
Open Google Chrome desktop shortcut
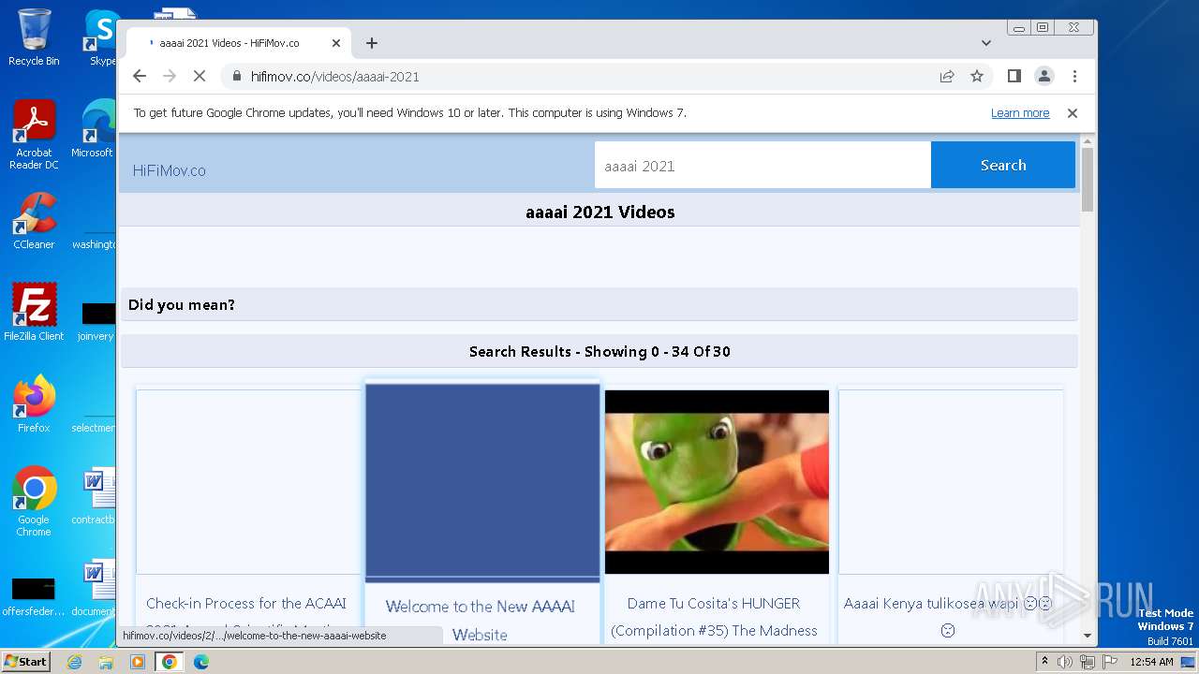point(34,501)
